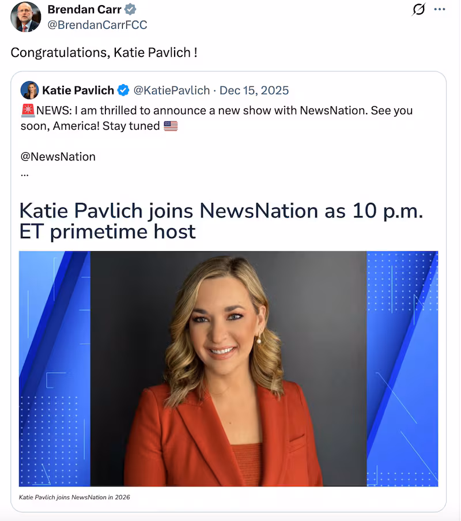Image resolution: width=461 pixels, height=521 pixels.
Task: Click Katie Pavlich's blue verified checkmark
Action: point(123,90)
